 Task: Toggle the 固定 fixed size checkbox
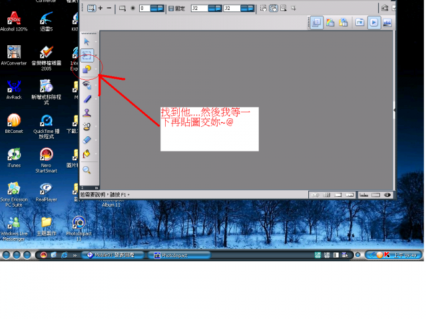pos(171,9)
